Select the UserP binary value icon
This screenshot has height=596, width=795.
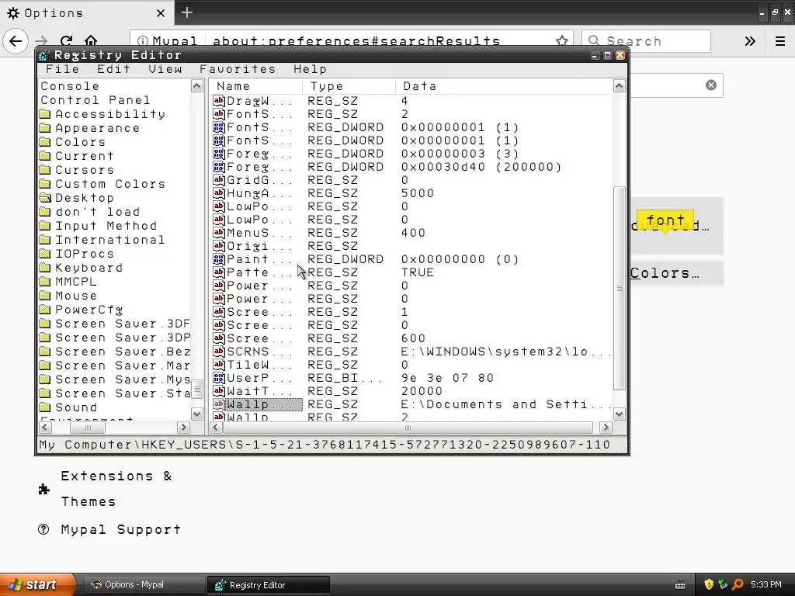coord(219,378)
